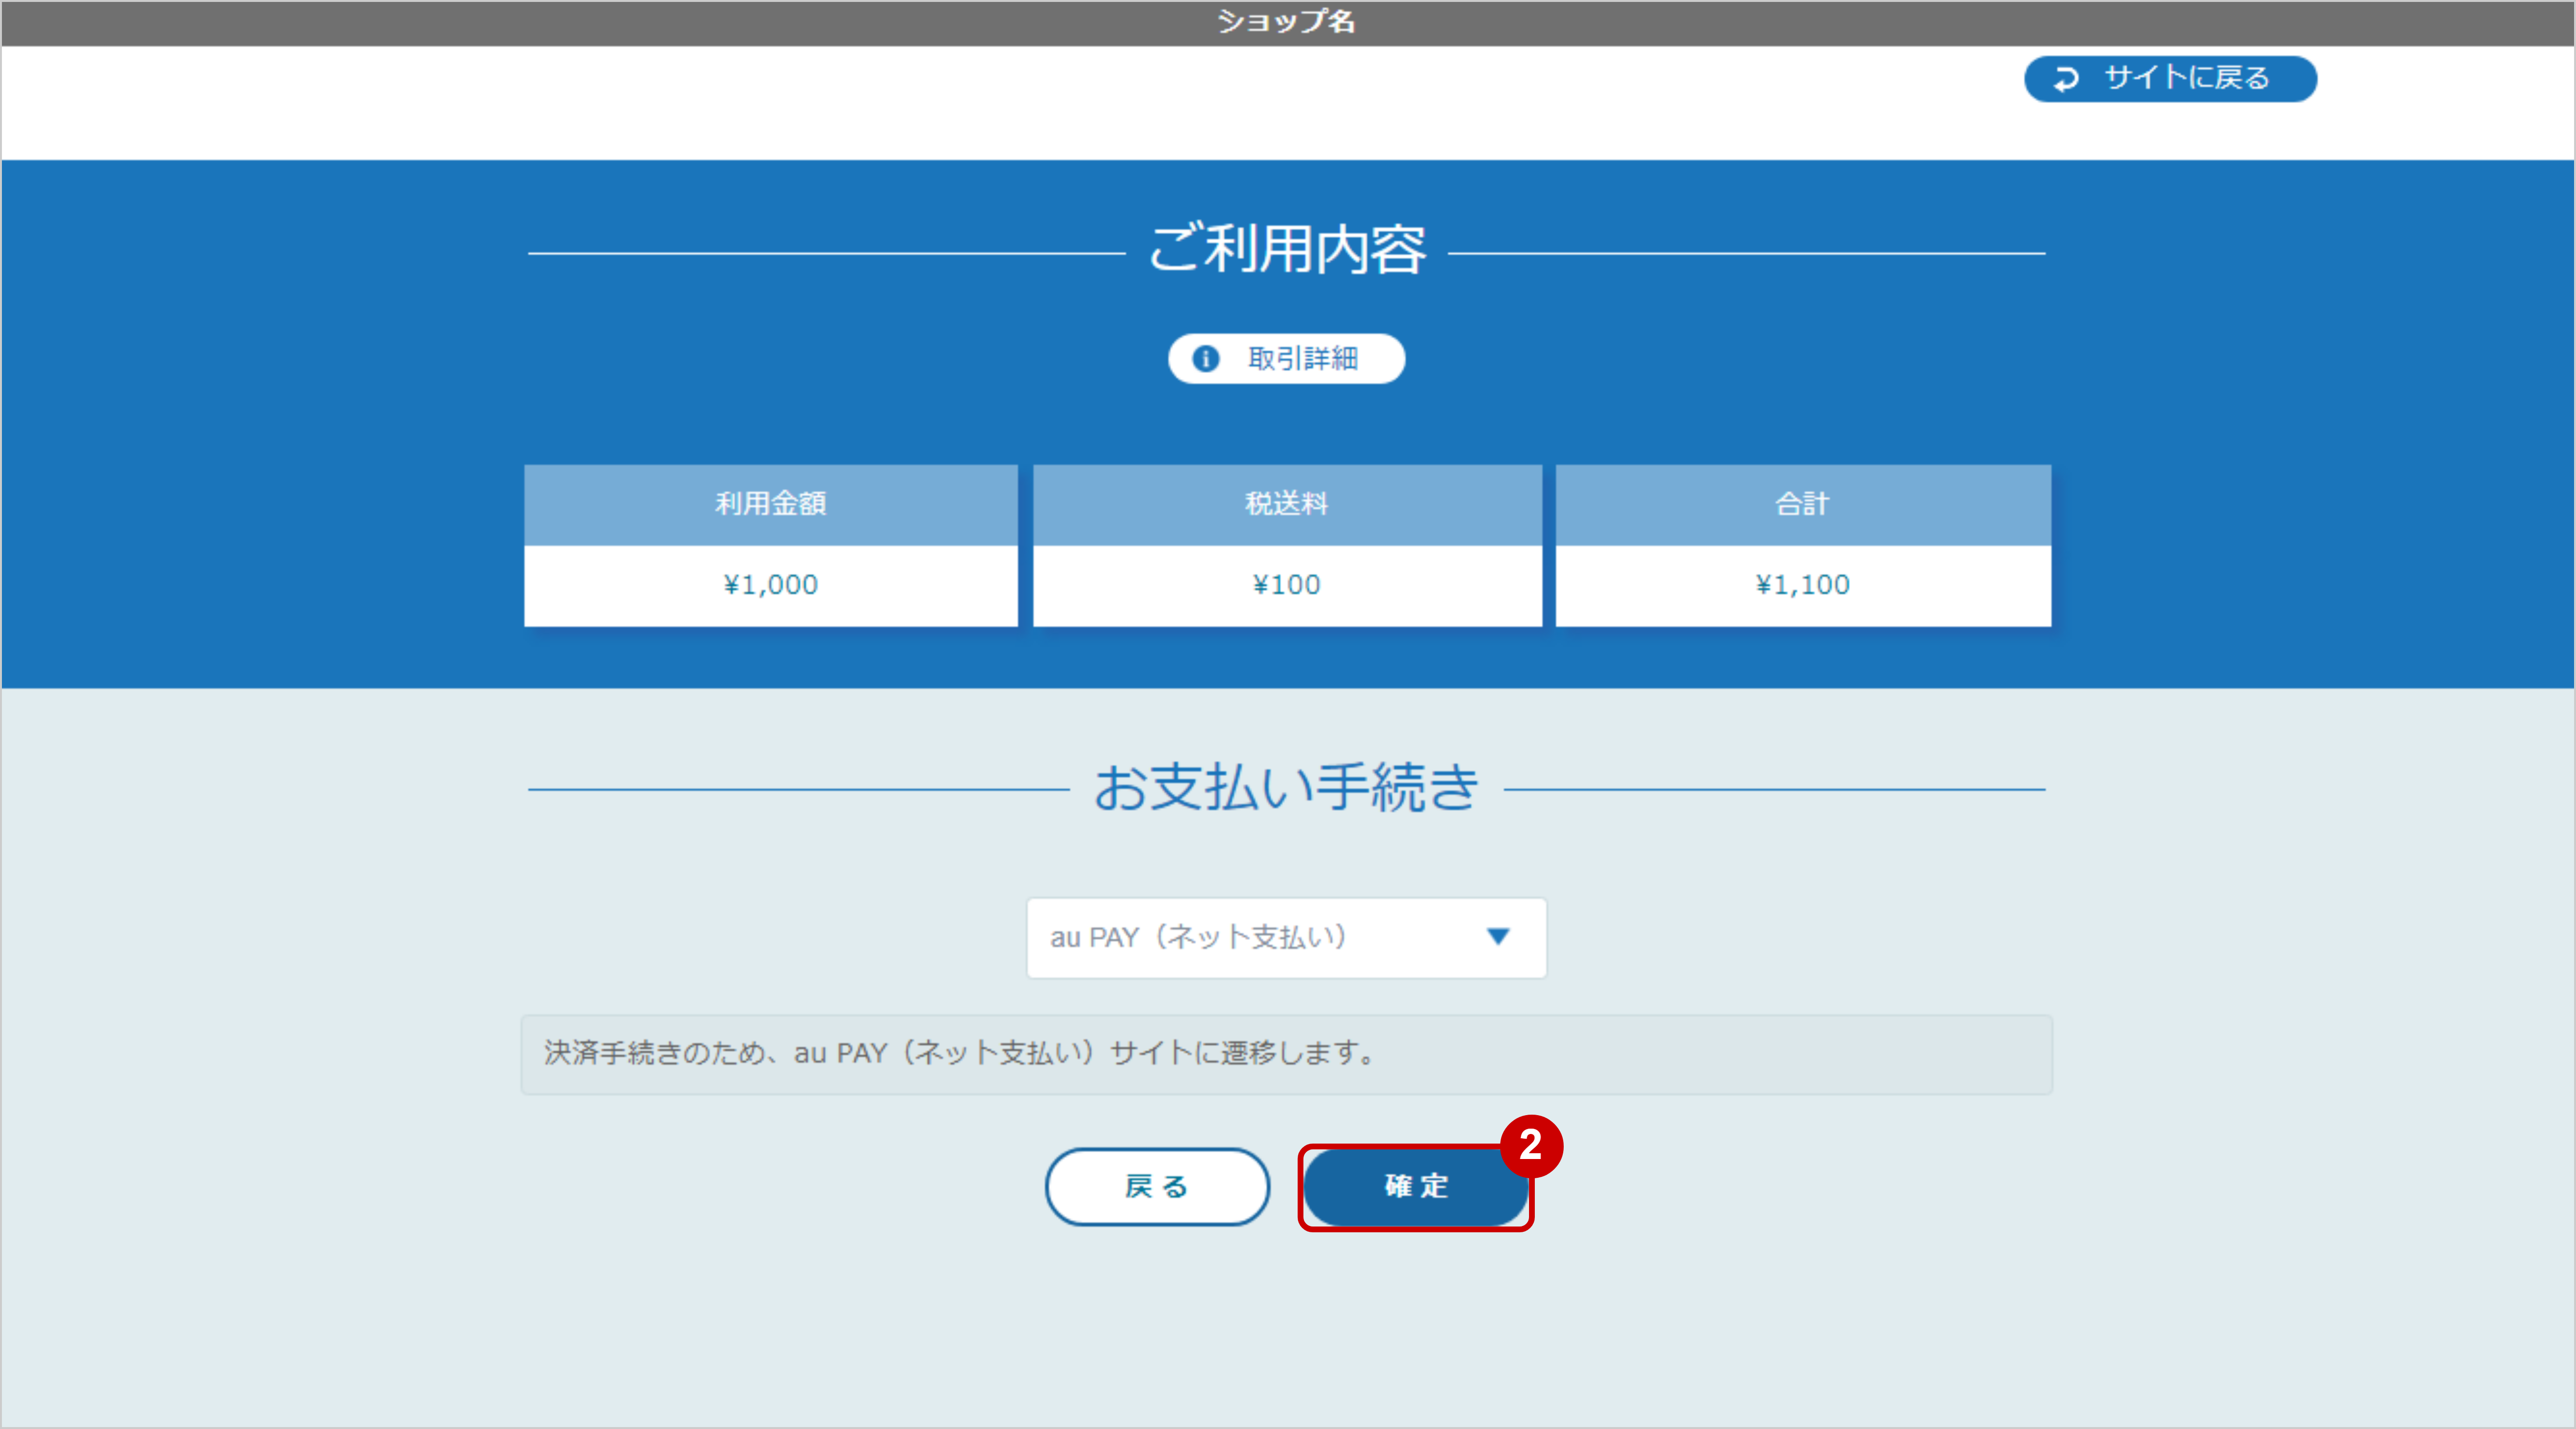Click the return arrow icon on サイトに戻る
2576x1429 pixels.
[2066, 79]
